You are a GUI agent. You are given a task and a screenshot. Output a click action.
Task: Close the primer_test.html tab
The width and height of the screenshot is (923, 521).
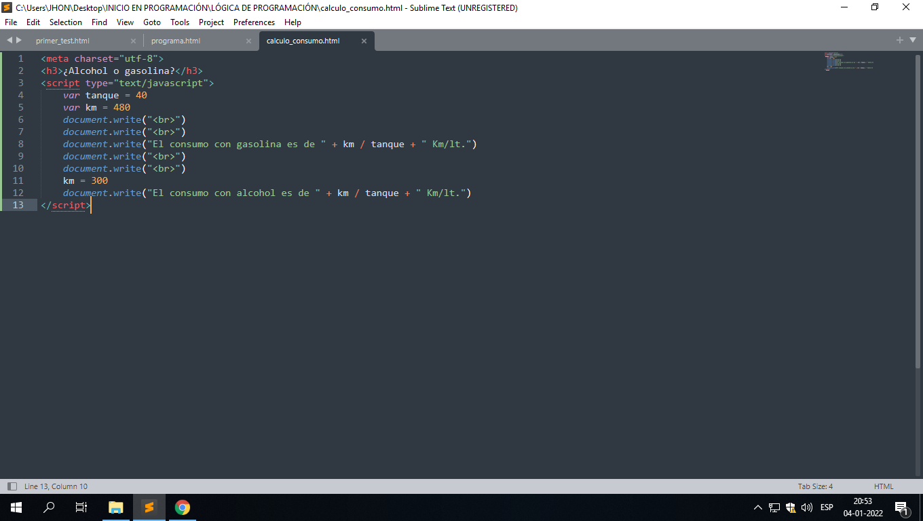(133, 41)
